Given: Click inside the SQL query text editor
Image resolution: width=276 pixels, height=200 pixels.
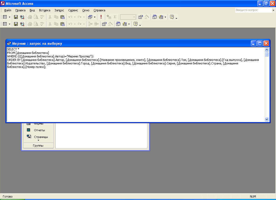Looking at the screenshot, I should point(136,85).
